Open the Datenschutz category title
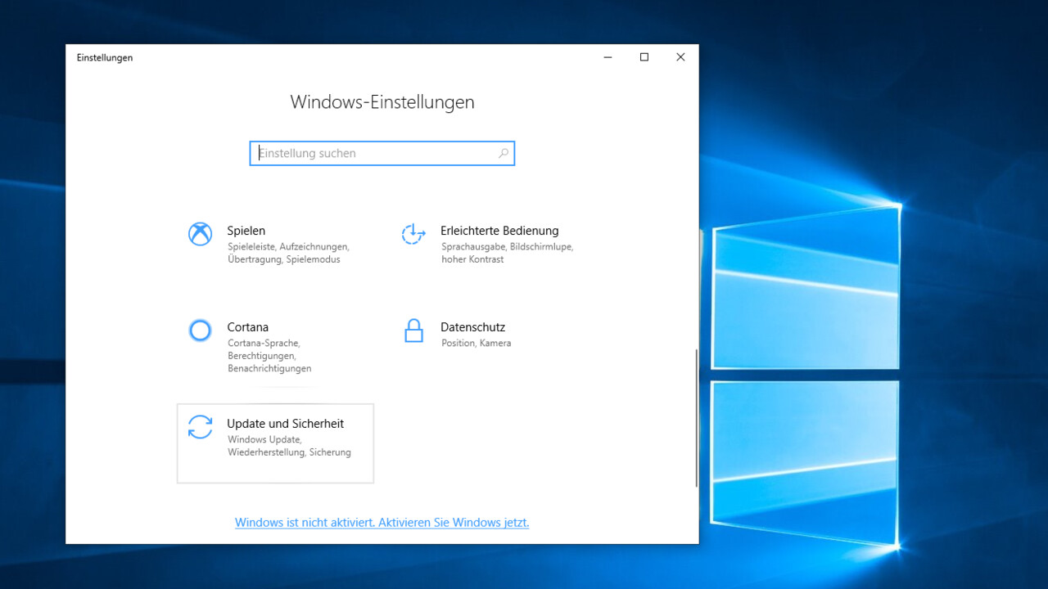1048x589 pixels. 473,327
